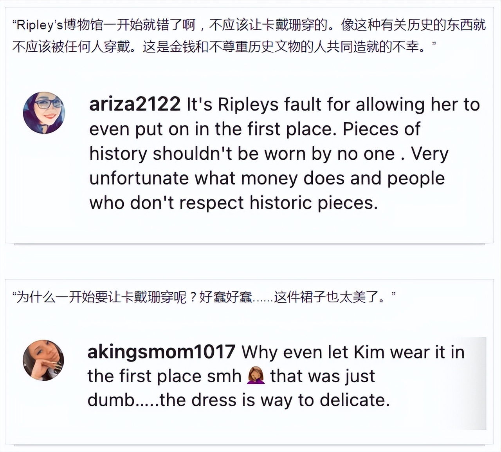Image resolution: width=501 pixels, height=452 pixels.
Task: Click the Chinese line starting "不应该被任何人穿戴"
Action: [224, 47]
